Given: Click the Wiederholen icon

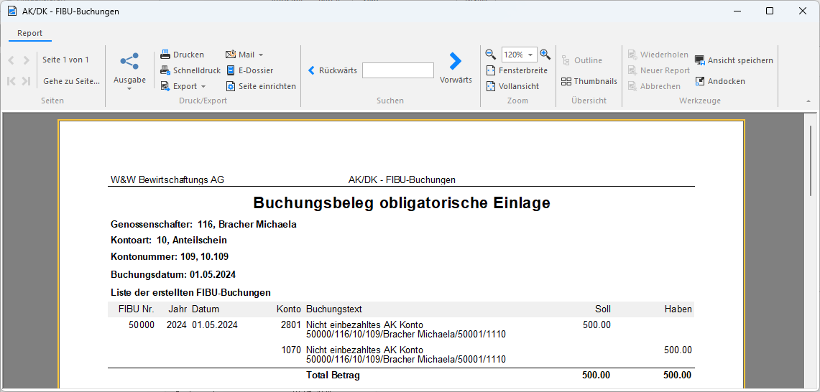Looking at the screenshot, I should 632,55.
